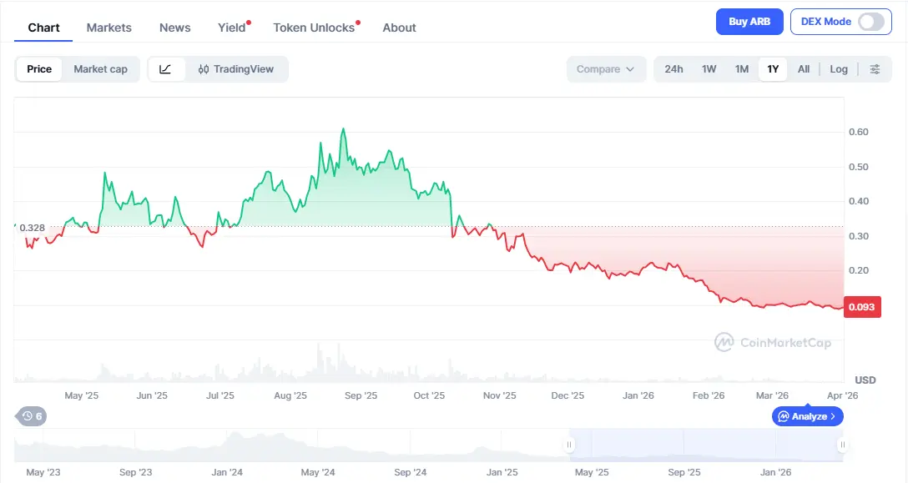Viewport: 908px width, 483px height.
Task: Click the highlighted range in mini timeline
Action: [x=705, y=445]
